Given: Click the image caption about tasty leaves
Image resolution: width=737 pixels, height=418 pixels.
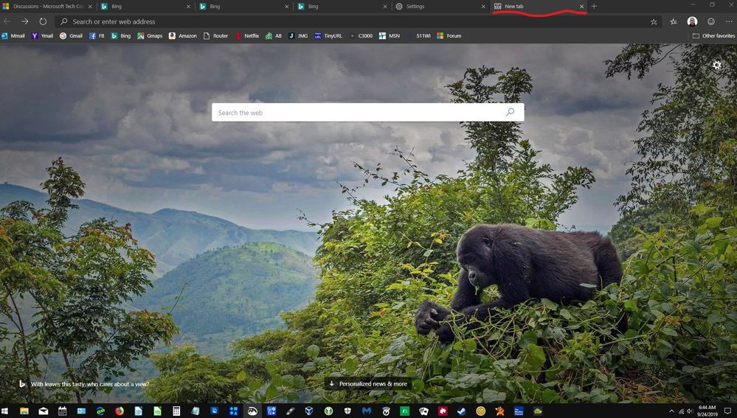Looking at the screenshot, I should [90, 384].
